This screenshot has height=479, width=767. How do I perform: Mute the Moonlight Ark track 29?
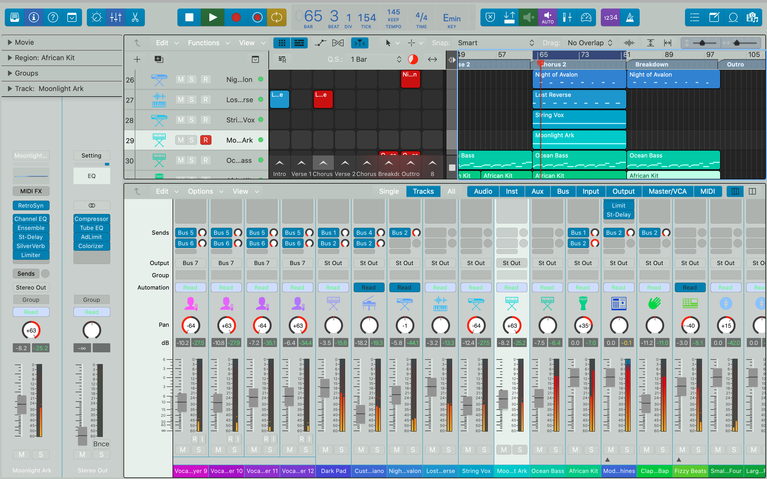(x=181, y=140)
